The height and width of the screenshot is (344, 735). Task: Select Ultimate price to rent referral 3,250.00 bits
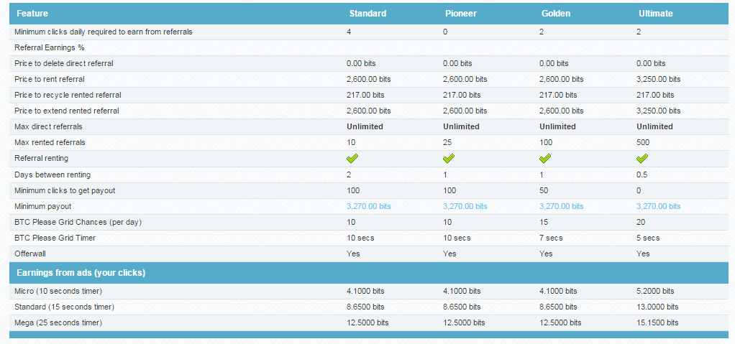659,80
